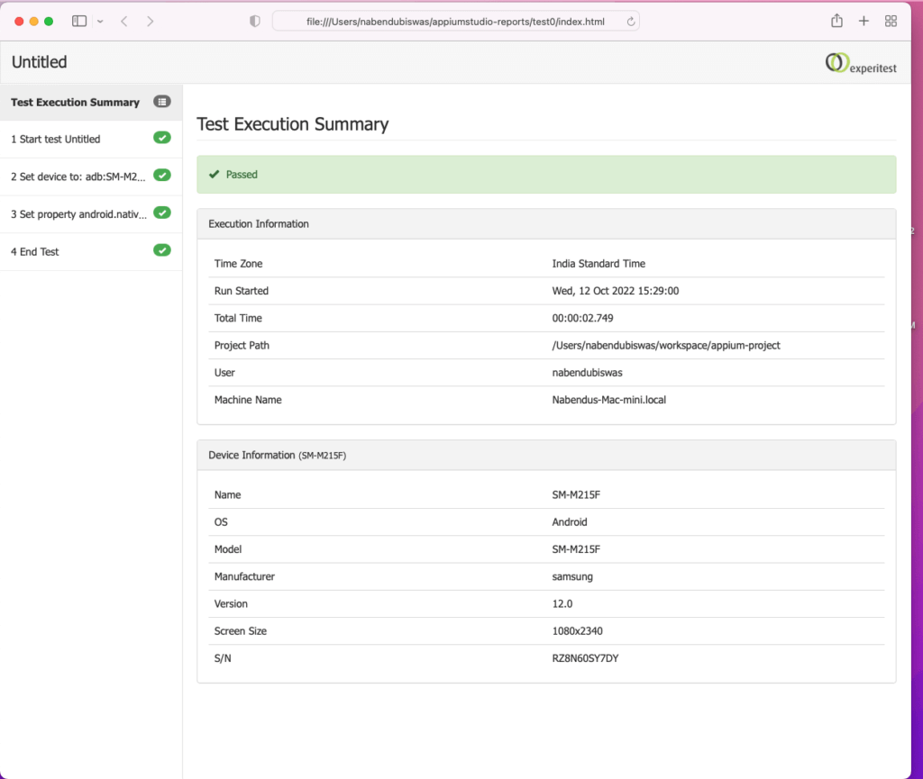Click the Device Information panel header
Screen dimensions: 923x779
[x=545, y=455]
